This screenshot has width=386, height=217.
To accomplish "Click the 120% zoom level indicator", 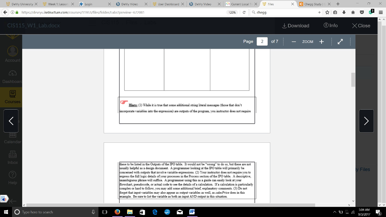I will pos(233,12).
